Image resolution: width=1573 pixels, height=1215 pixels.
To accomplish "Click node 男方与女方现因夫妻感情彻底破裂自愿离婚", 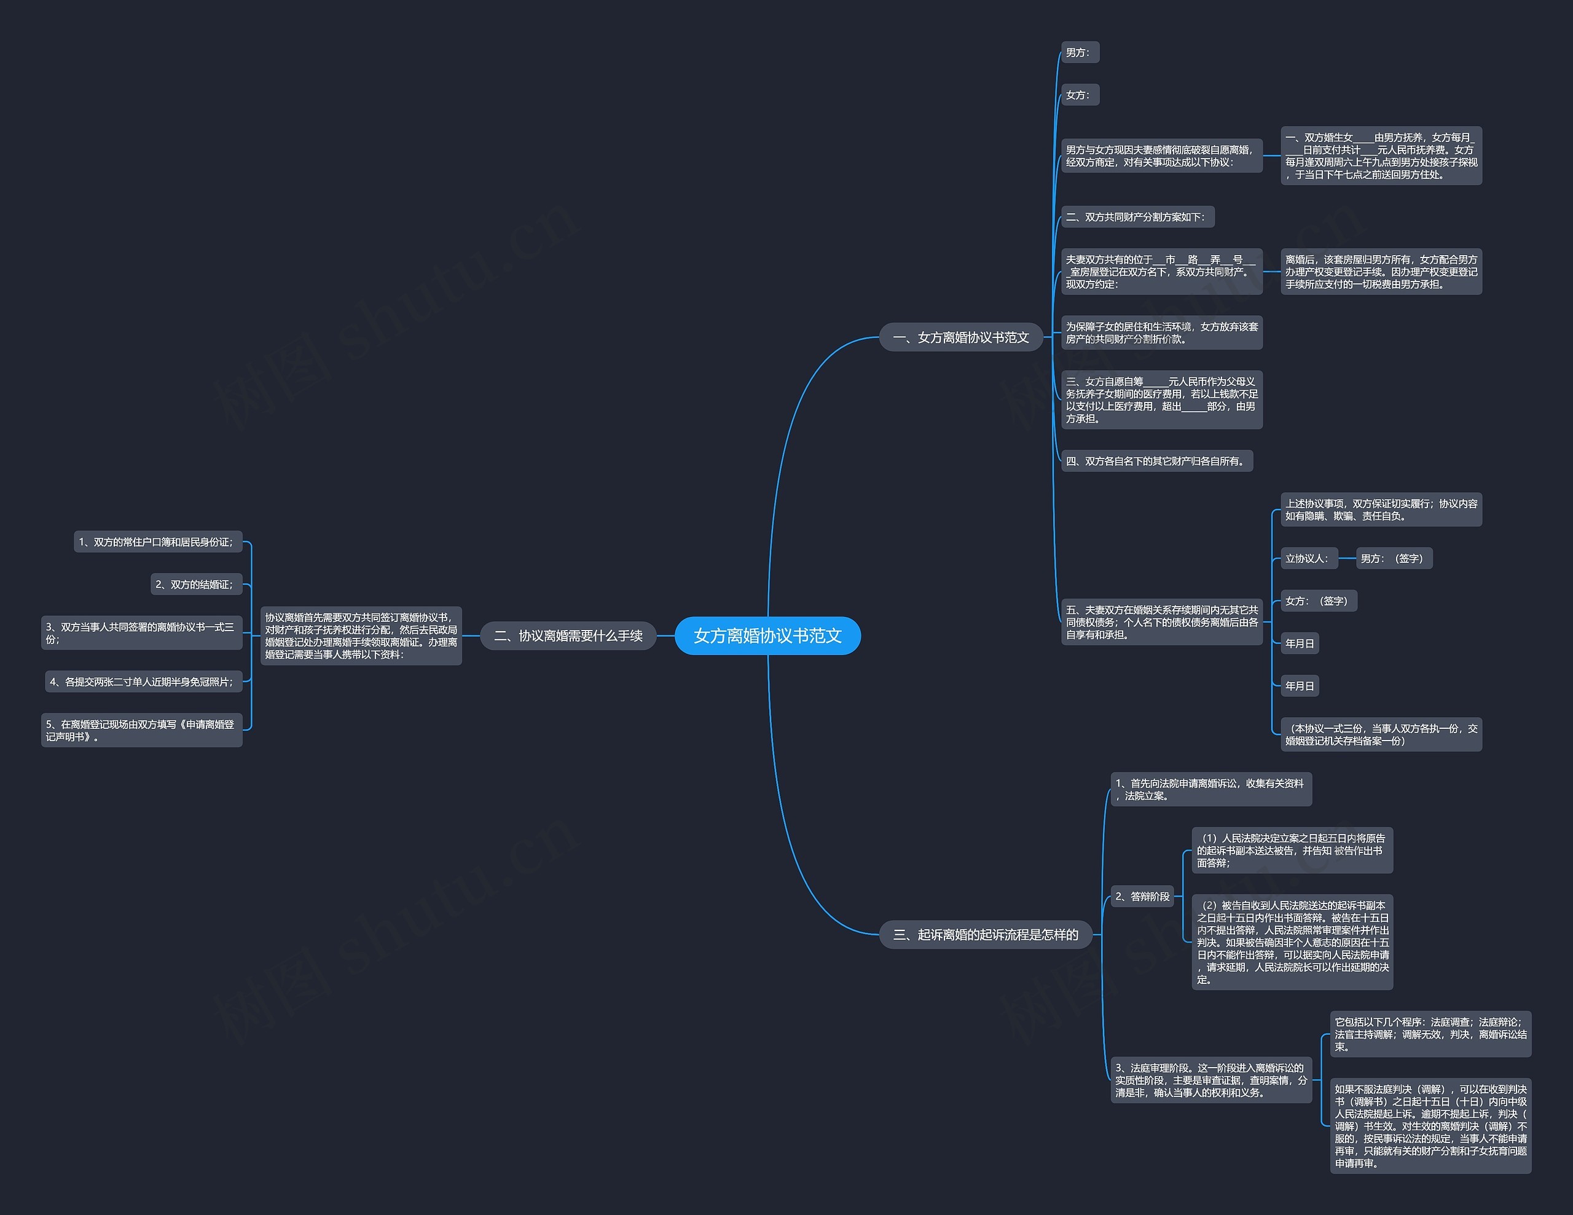I will click(1162, 155).
